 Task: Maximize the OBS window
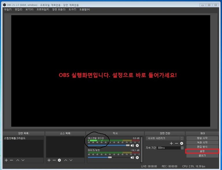click(209, 5)
